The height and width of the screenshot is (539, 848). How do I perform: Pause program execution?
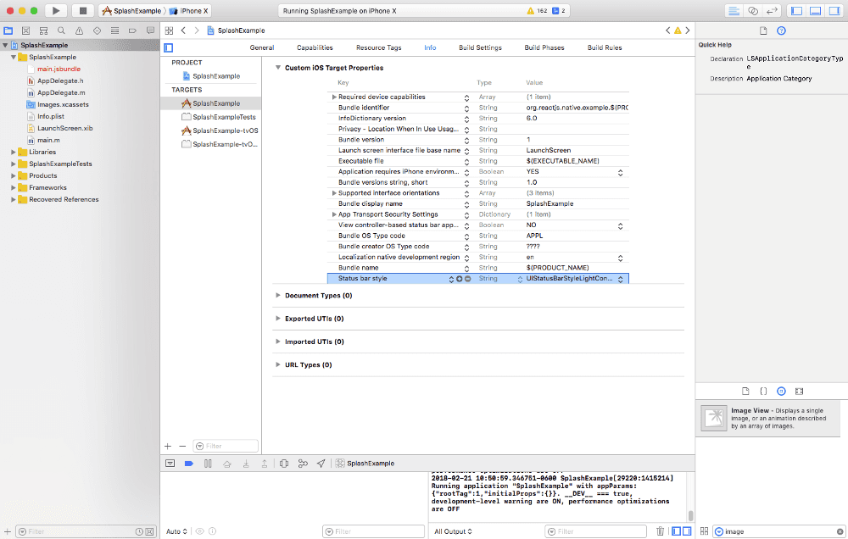tap(208, 464)
